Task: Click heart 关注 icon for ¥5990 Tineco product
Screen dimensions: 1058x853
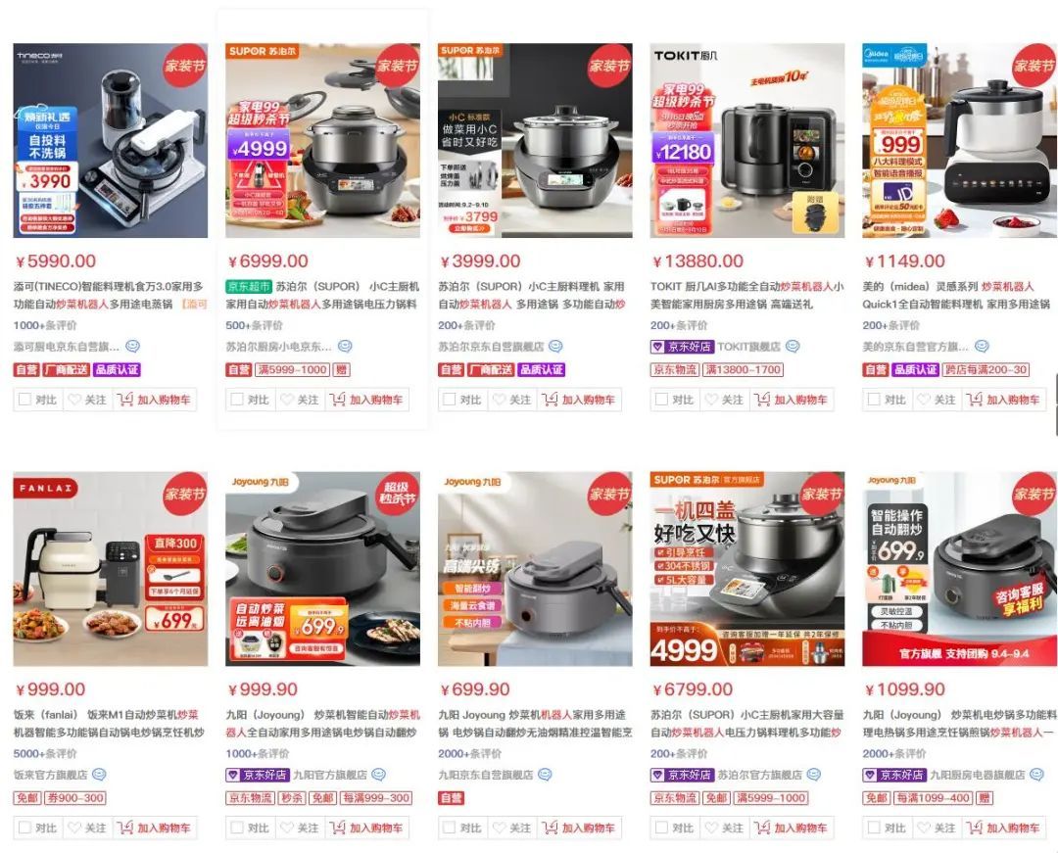Action: coord(74,400)
